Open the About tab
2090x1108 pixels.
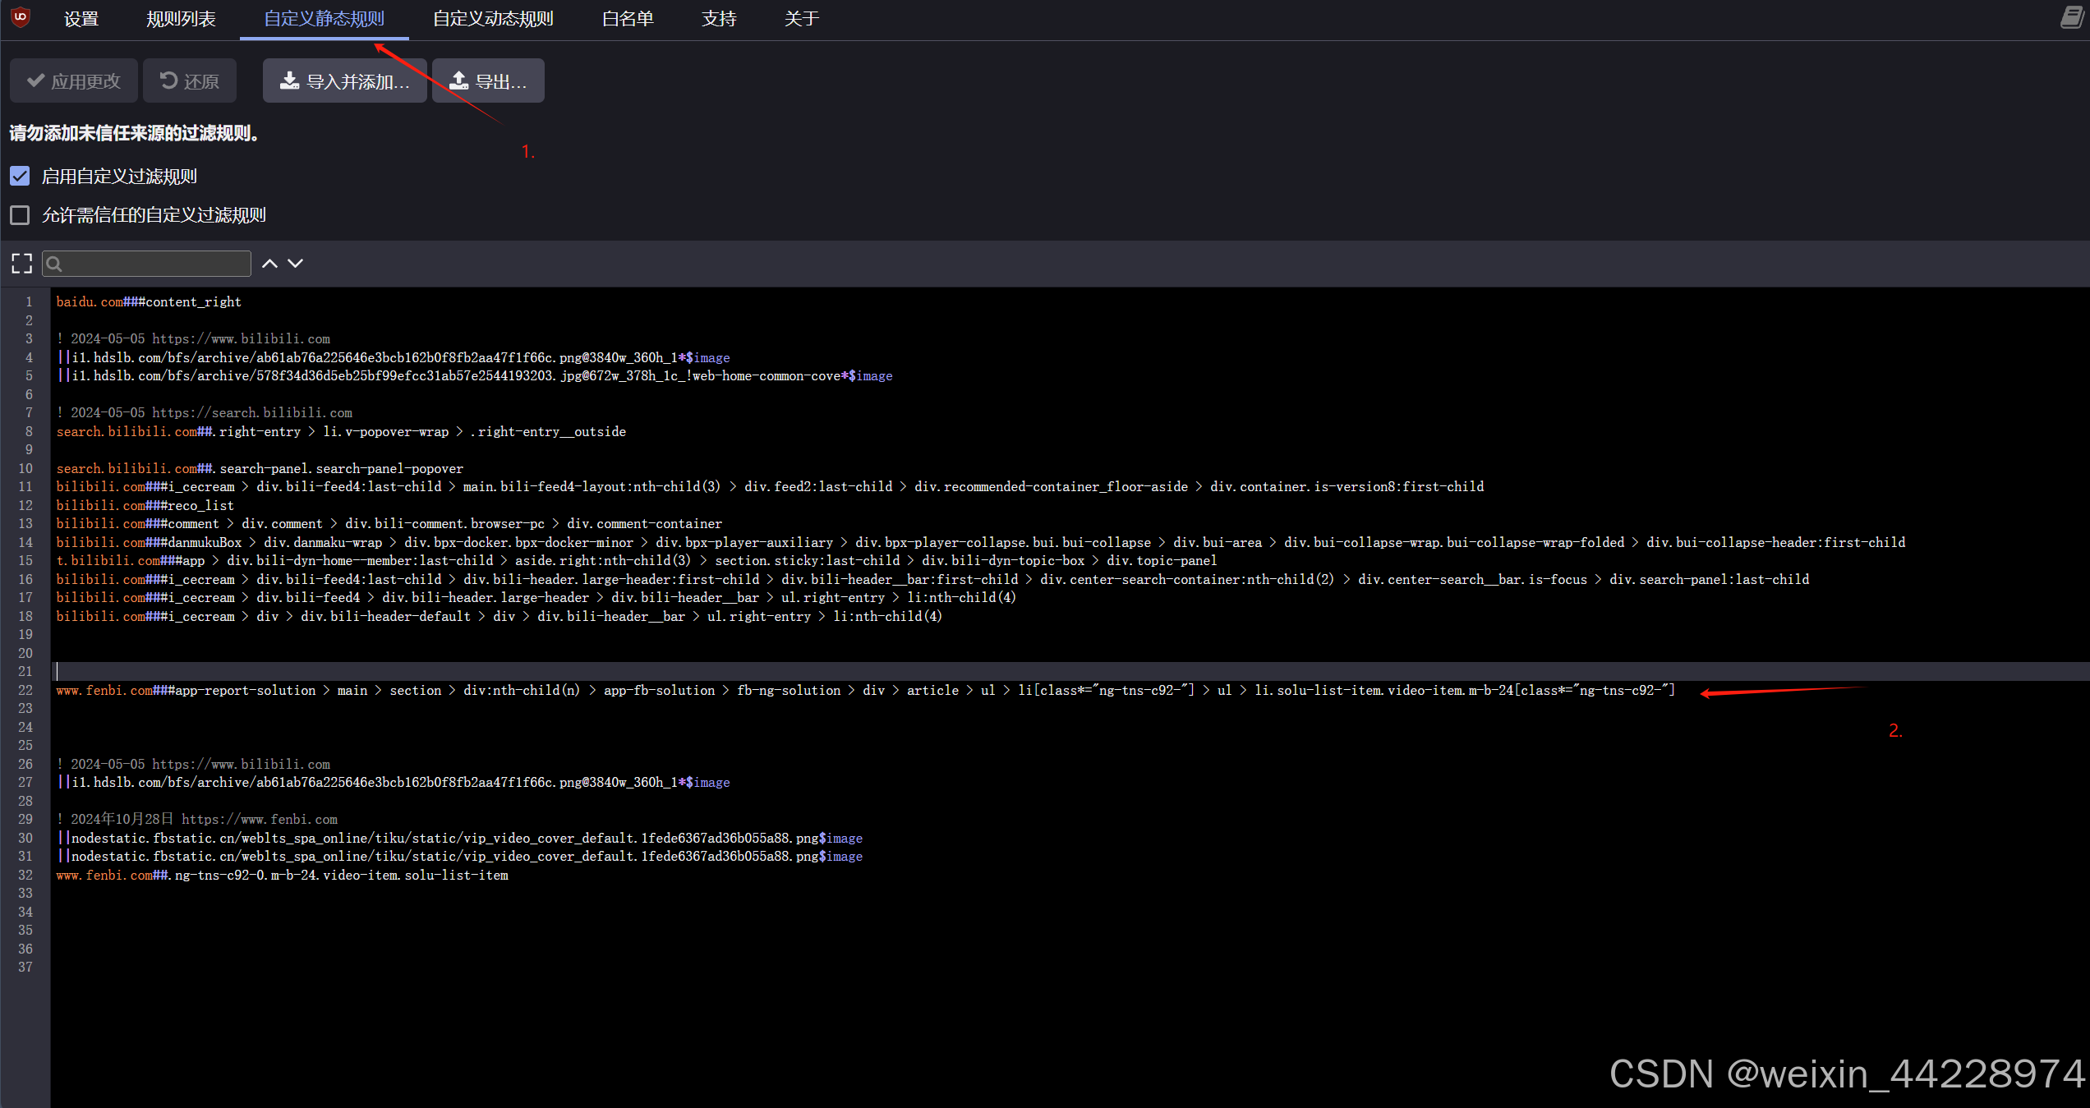801,19
